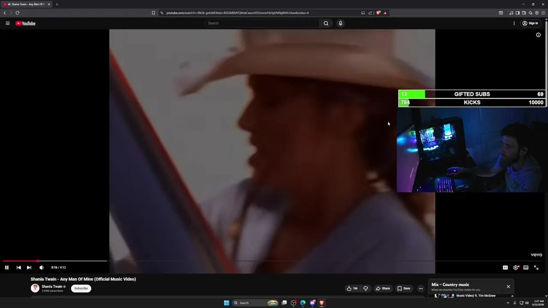Open the Tim McGraw playlist video thumbnail
The width and height of the screenshot is (548, 308).
[444, 296]
